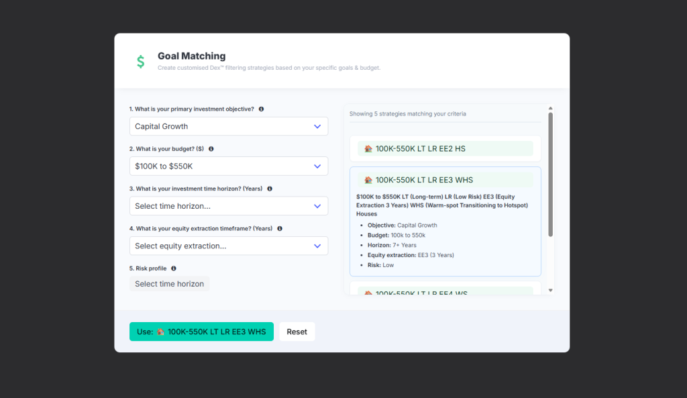Click the scroll up arrow of strategies list
The width and height of the screenshot is (687, 398).
[551, 108]
